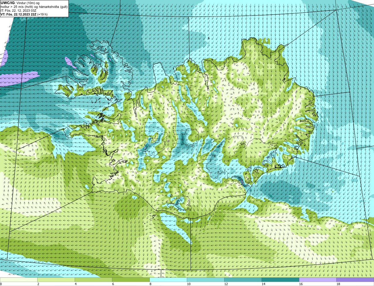
Task: Click the legend scale label "10"
Action: click(x=189, y=284)
